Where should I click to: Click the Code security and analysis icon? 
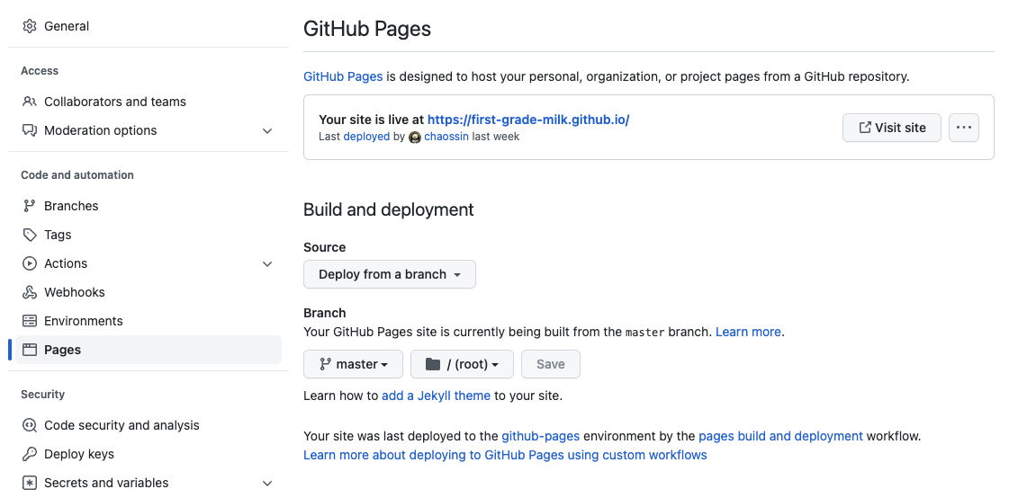point(29,425)
